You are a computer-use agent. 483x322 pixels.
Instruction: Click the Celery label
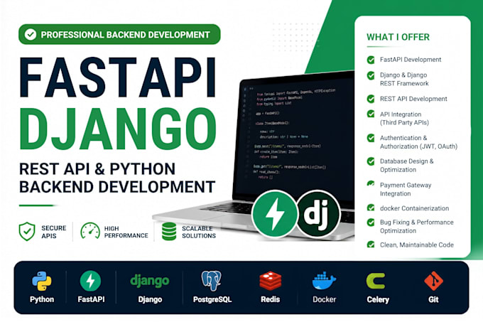tap(378, 299)
